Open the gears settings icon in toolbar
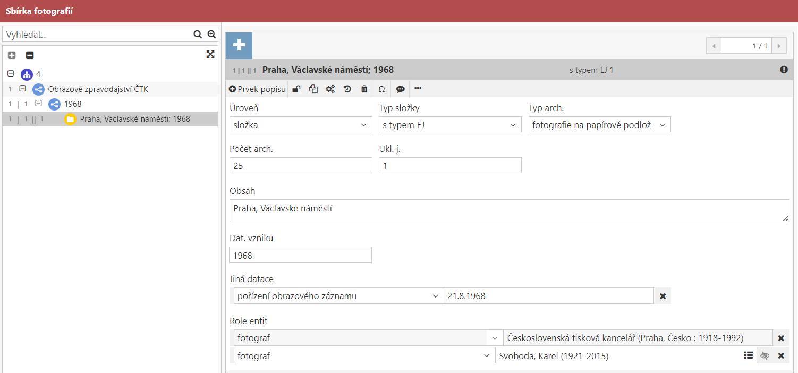Screen dimensions: 798x373 click(330, 89)
